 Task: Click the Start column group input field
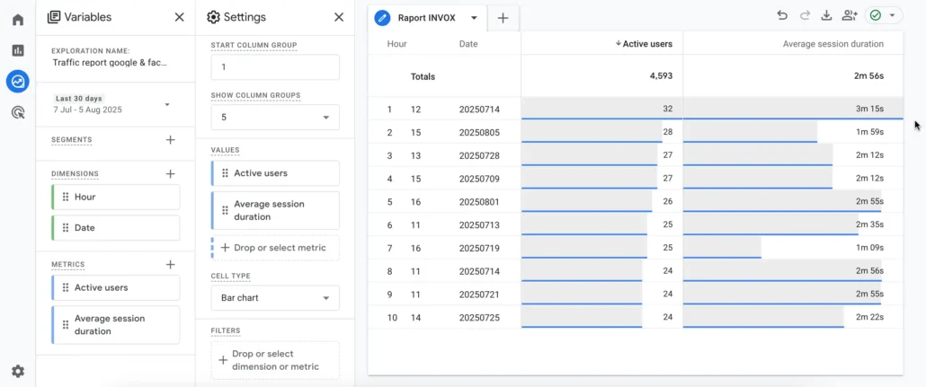(275, 67)
